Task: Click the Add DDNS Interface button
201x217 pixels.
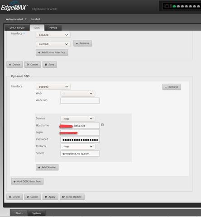Action: [27, 181]
